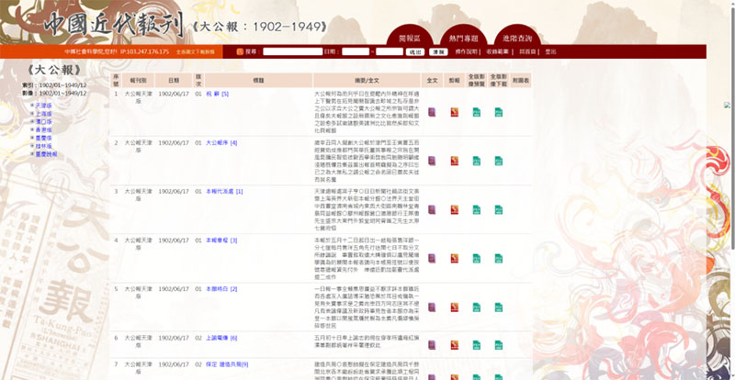Expand the 桂林版 tree node
The image size is (735, 380).
(32, 146)
